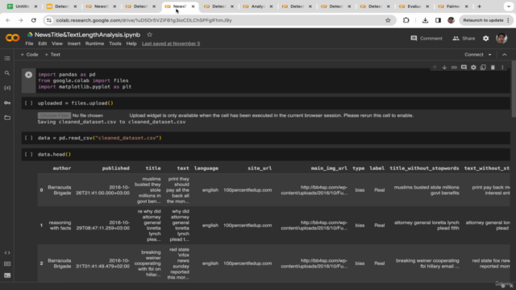516x290 pixels.
Task: Run the uploaded = files.upload() cell
Action: (x=29, y=103)
